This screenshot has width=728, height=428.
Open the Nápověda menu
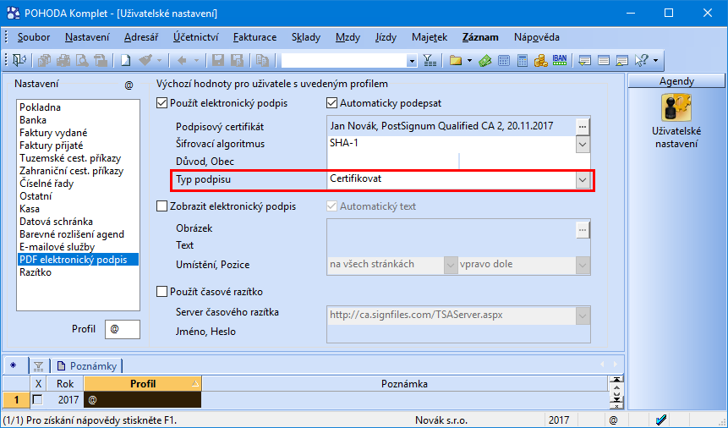click(x=537, y=37)
